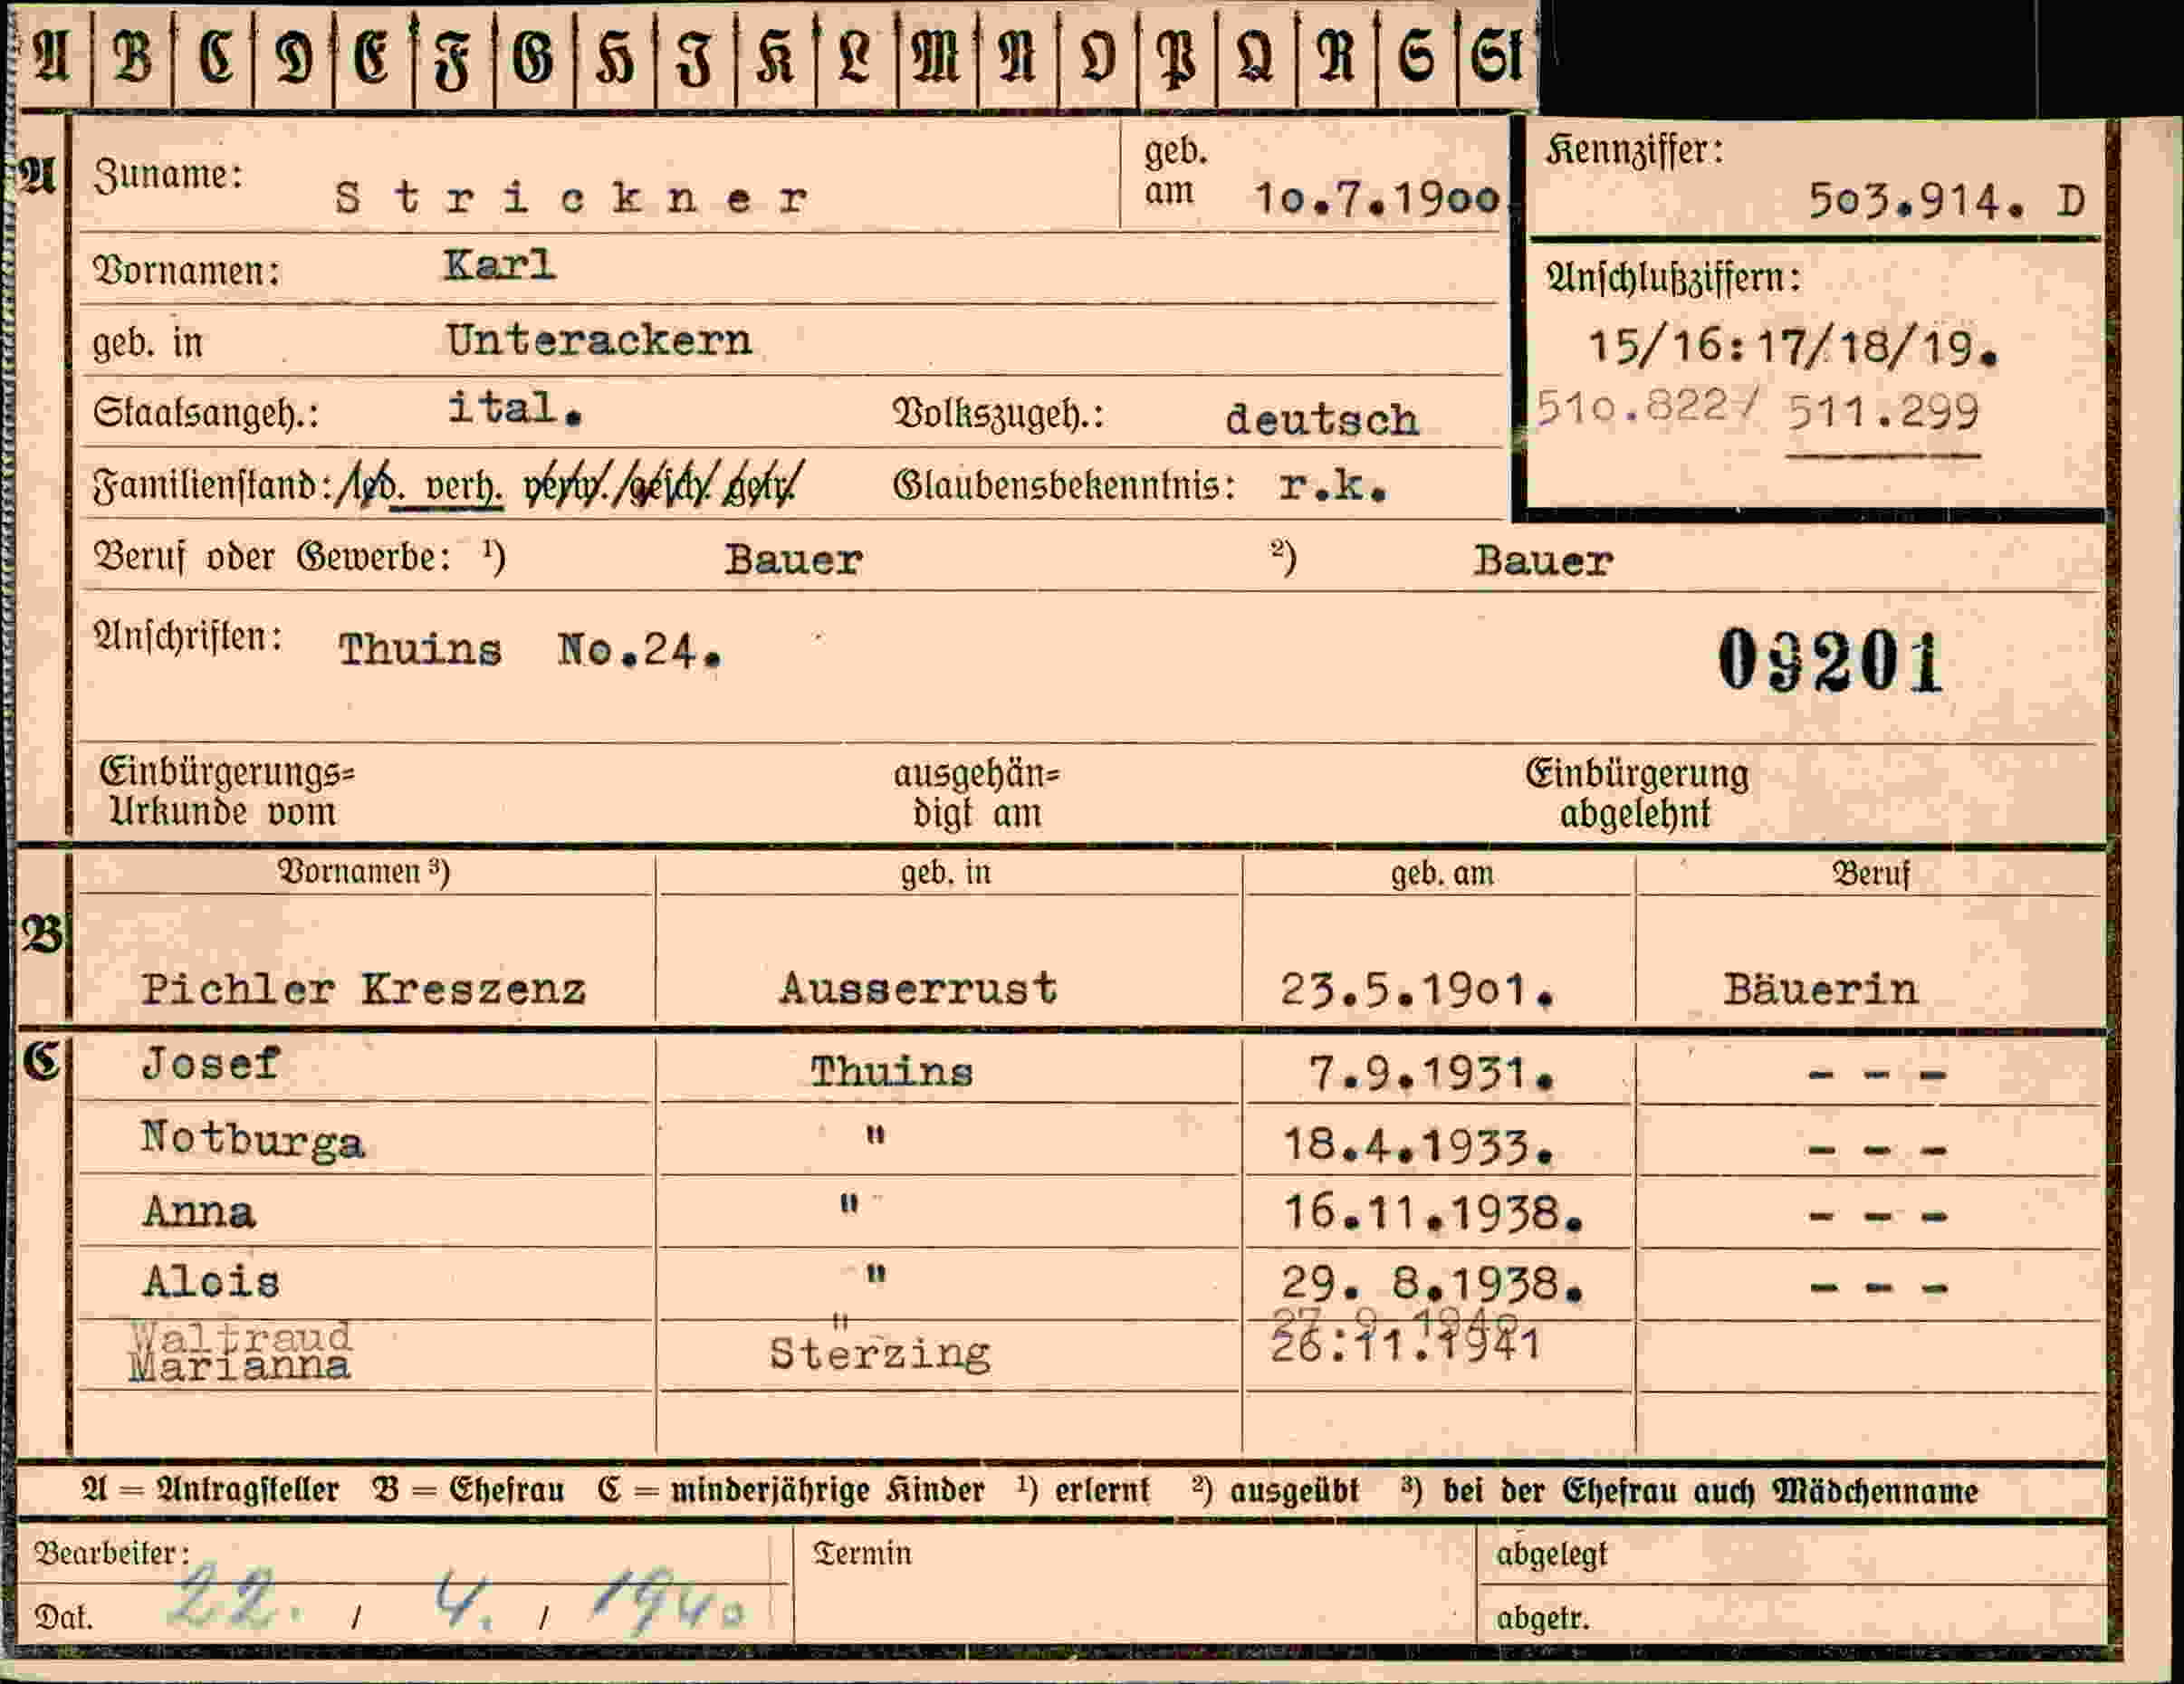This screenshot has height=1684, width=2184.
Task: Click the address 'Thuins No.24.'
Action: pos(529,650)
